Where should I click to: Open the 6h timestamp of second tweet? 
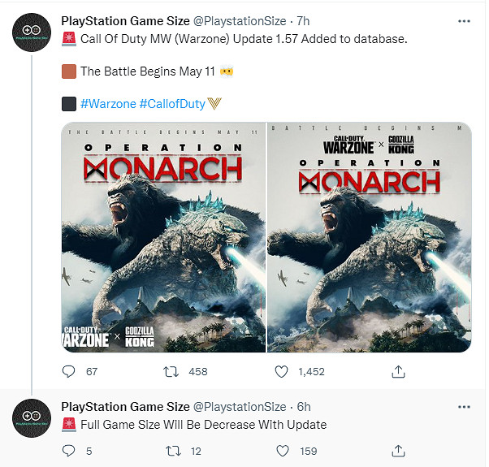pyautogui.click(x=302, y=406)
